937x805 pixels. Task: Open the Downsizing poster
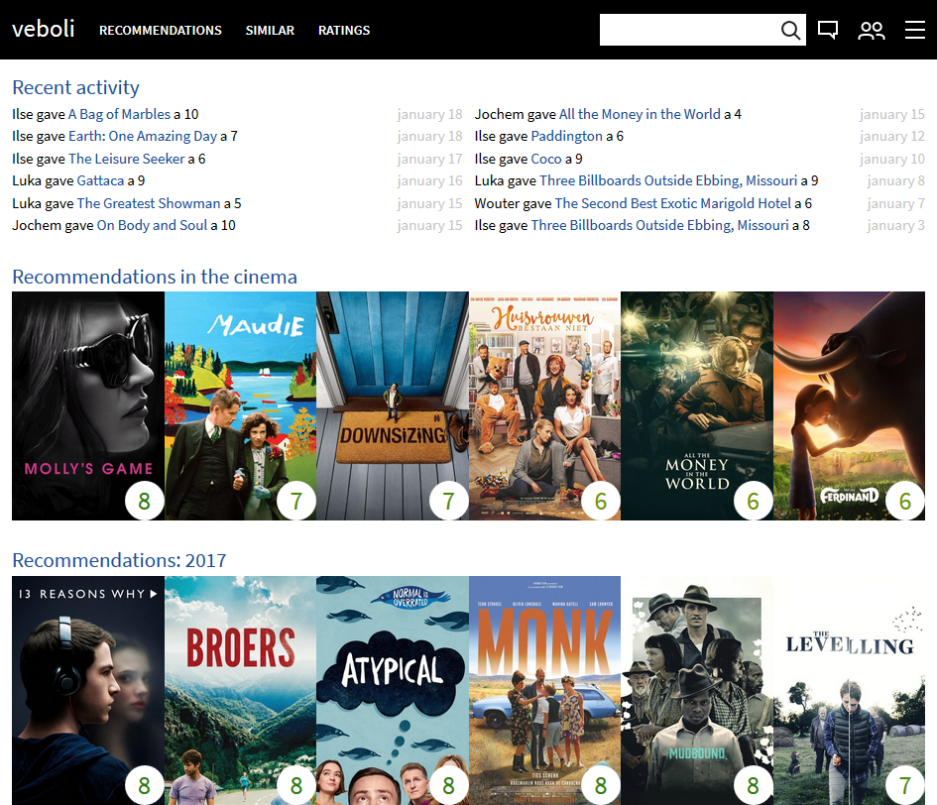click(393, 405)
